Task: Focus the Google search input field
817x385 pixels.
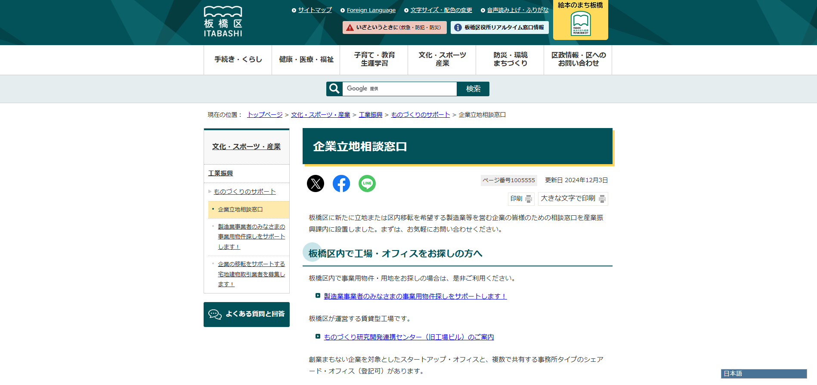Action: click(x=399, y=89)
